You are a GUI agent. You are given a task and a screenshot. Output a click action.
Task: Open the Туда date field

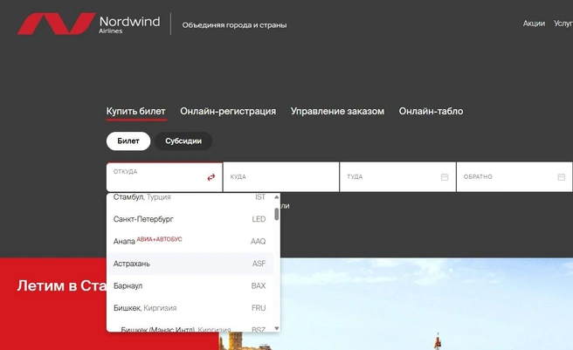(397, 177)
